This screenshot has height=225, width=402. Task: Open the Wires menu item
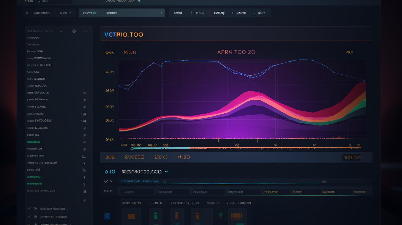(x=200, y=13)
